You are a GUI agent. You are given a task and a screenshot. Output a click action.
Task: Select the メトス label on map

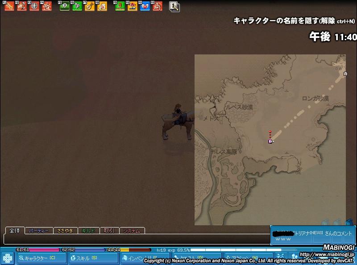tap(211, 119)
